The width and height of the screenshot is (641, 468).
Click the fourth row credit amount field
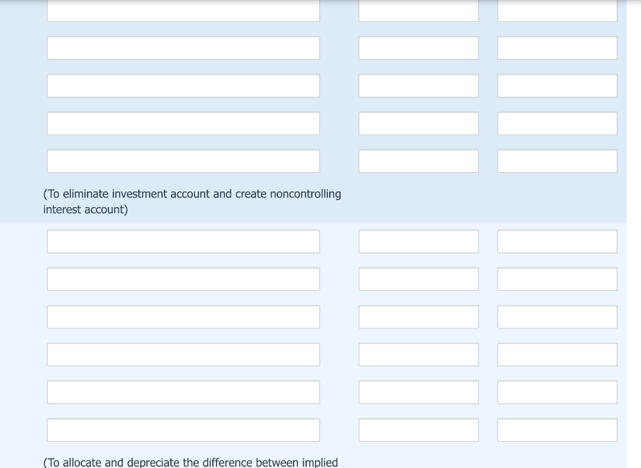[x=556, y=123]
